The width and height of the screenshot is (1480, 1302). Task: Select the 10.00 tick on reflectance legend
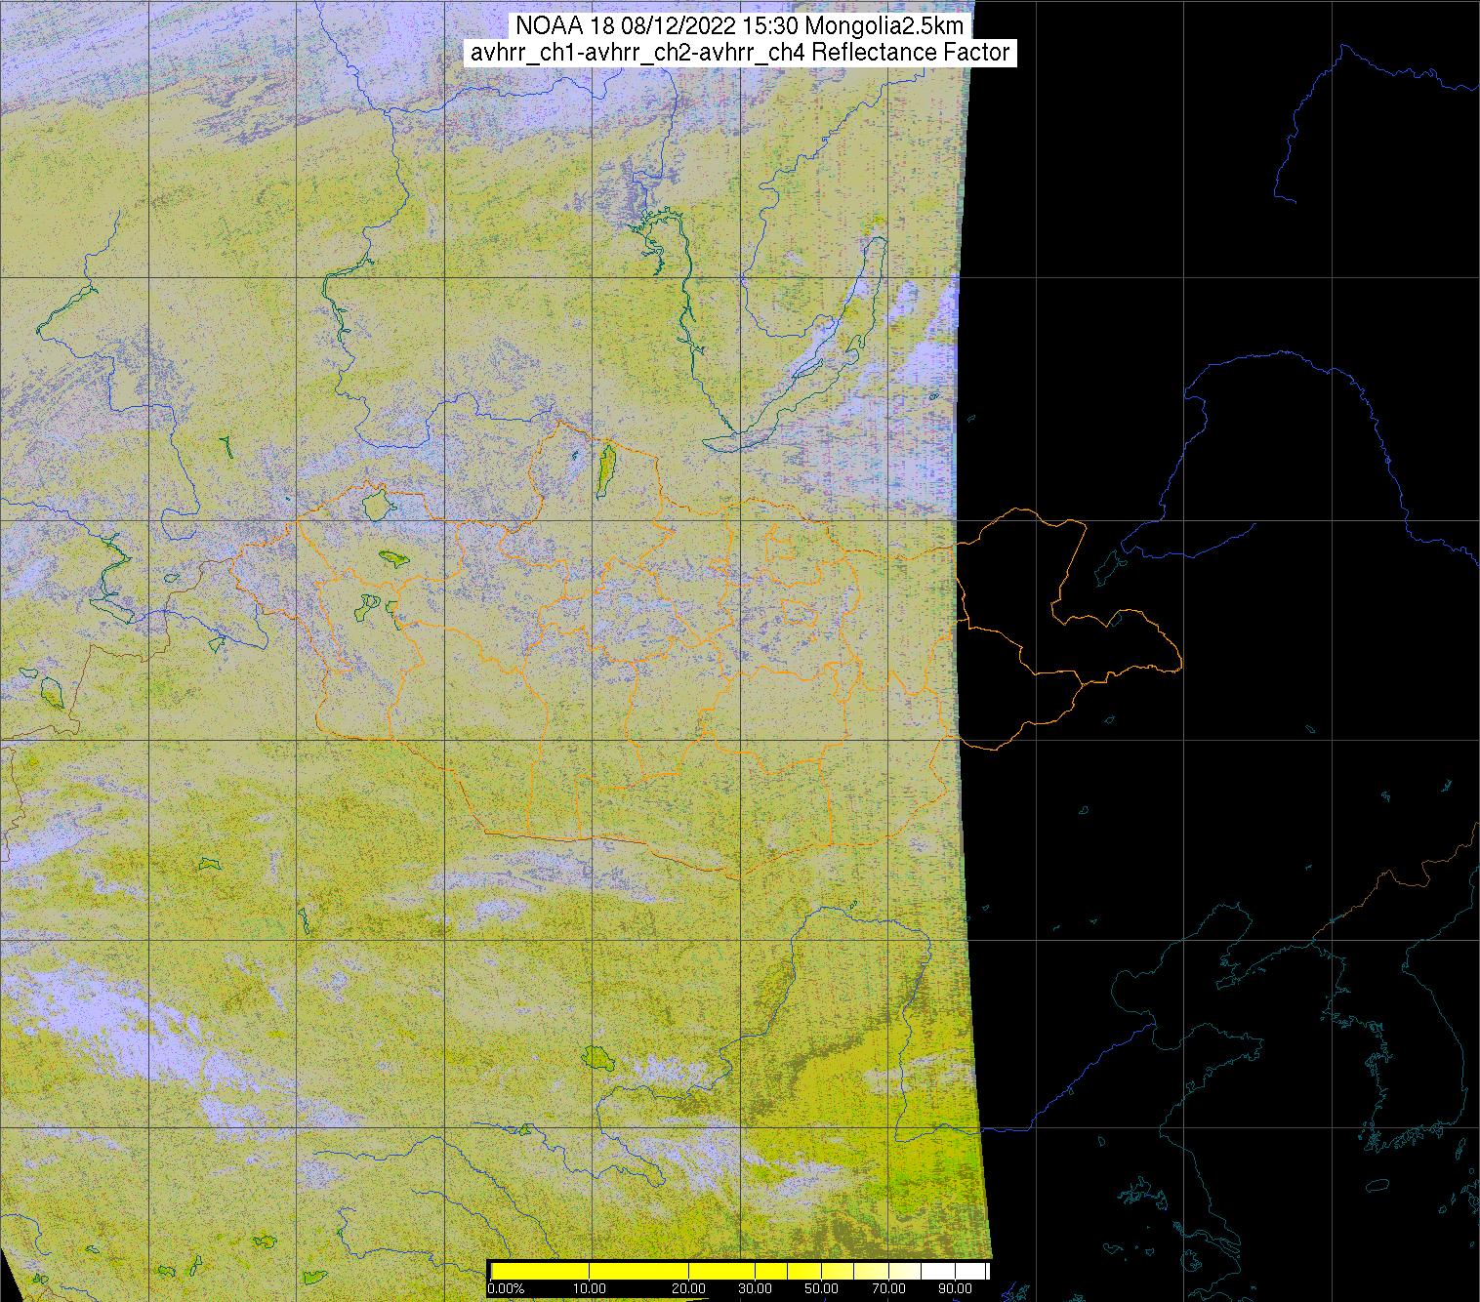(x=590, y=1290)
